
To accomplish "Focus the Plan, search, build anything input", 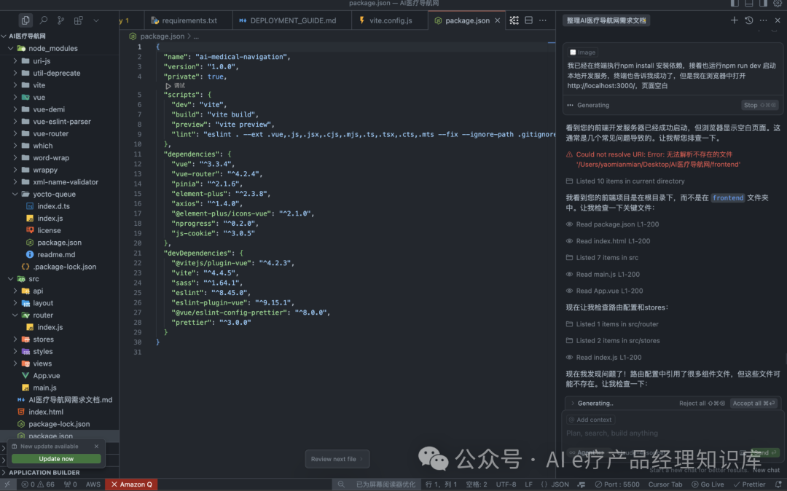I will (672, 433).
